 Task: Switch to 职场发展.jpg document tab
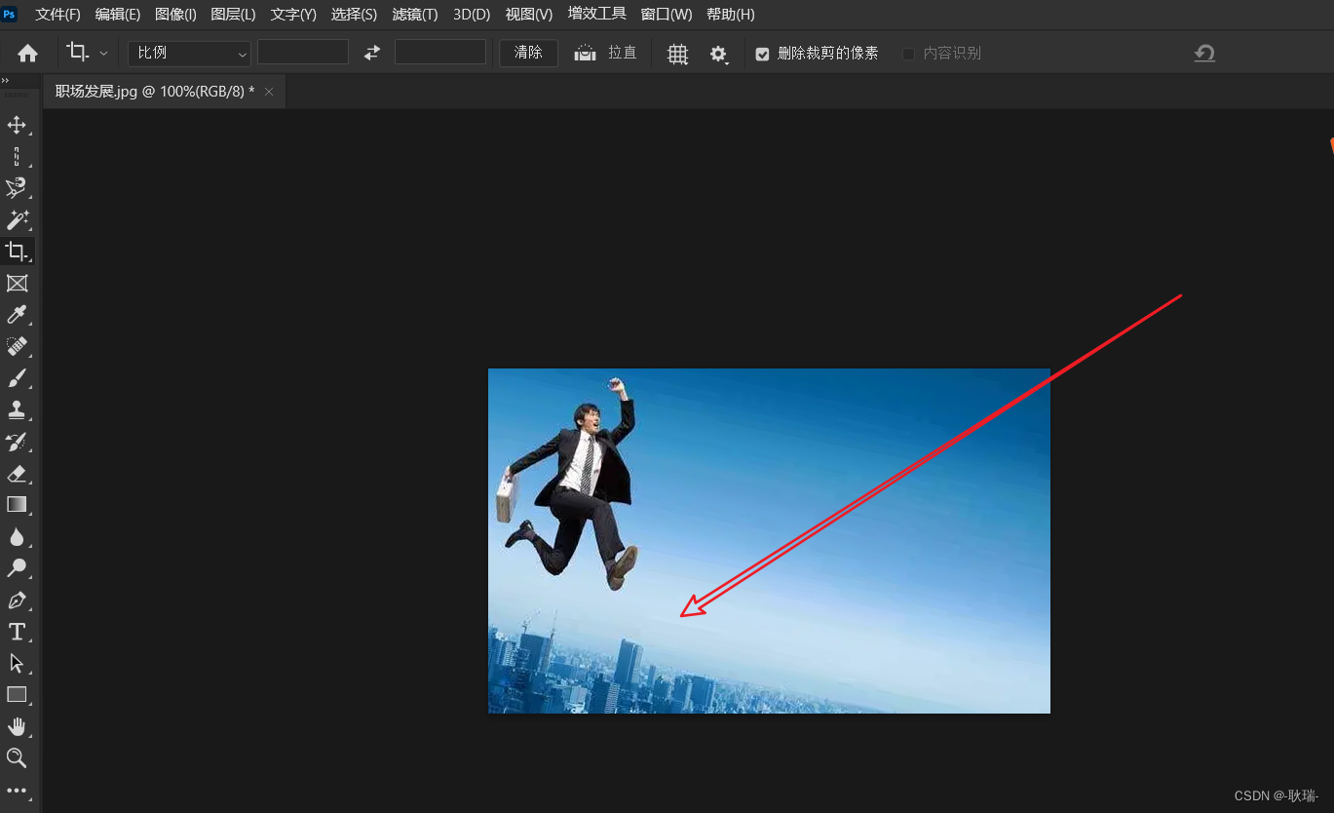pyautogui.click(x=155, y=92)
